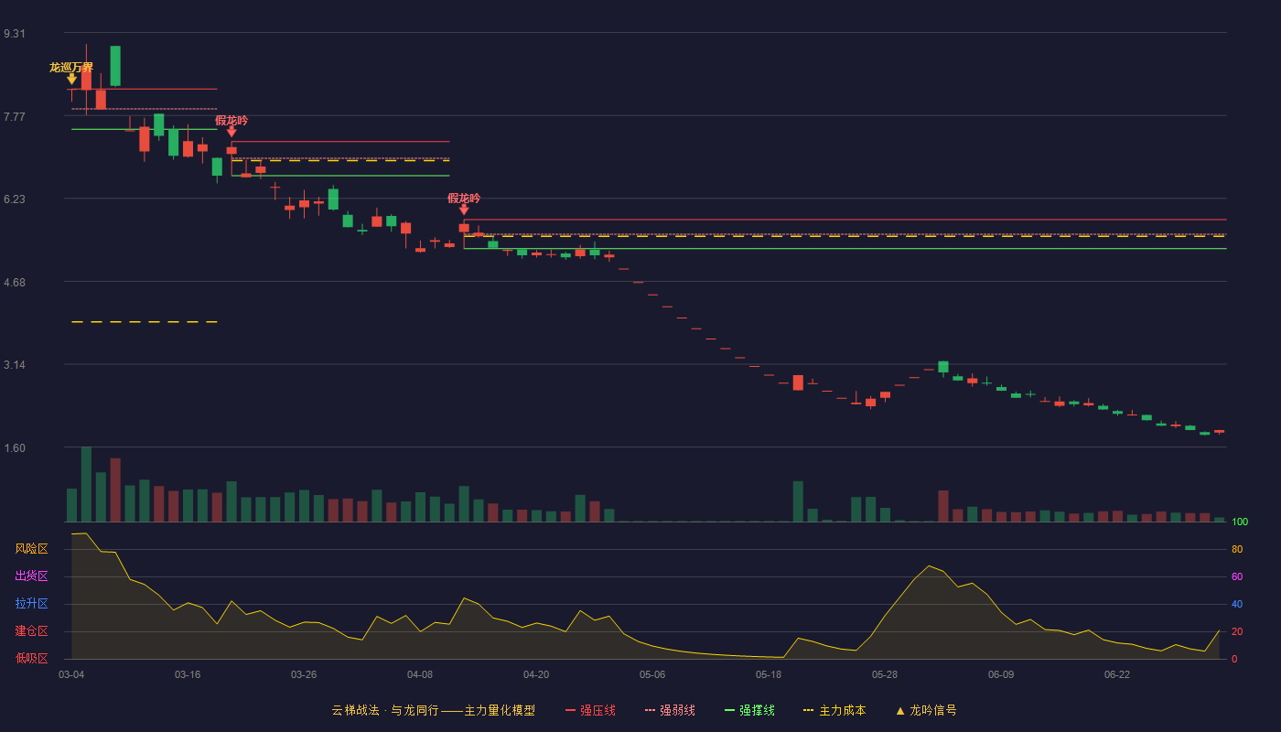The height and width of the screenshot is (732, 1281).
Task: Toggle the 强压线 legend entry
Action: click(590, 710)
